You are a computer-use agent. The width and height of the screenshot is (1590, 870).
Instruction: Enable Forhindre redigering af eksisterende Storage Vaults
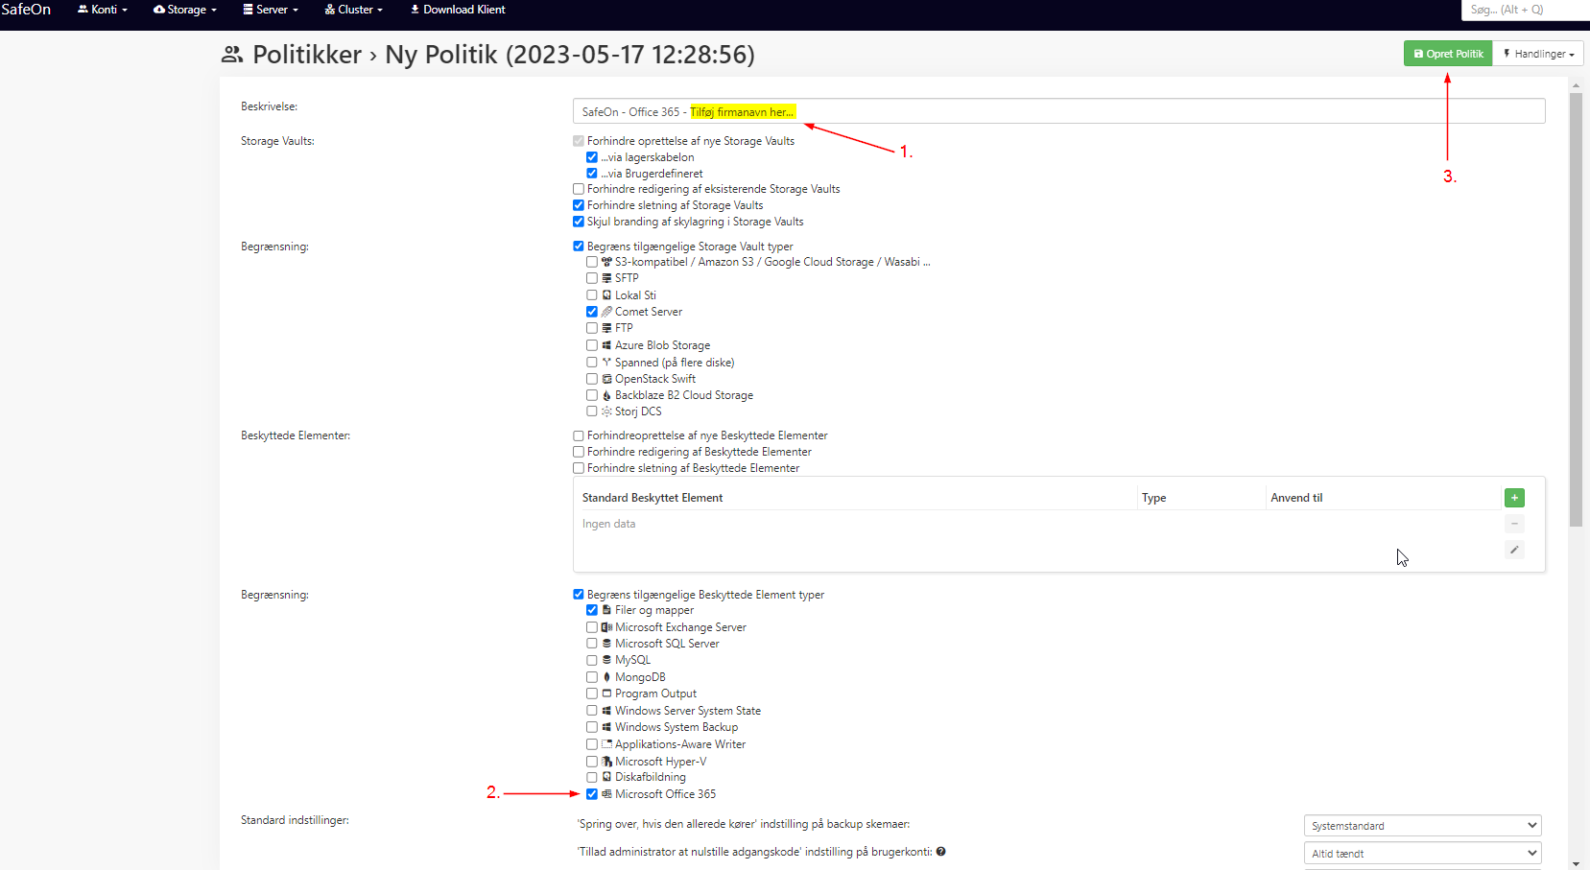click(579, 189)
